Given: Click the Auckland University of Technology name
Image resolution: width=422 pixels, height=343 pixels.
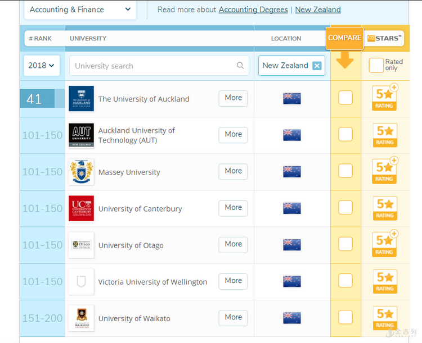Looking at the screenshot, I should pos(137,135).
